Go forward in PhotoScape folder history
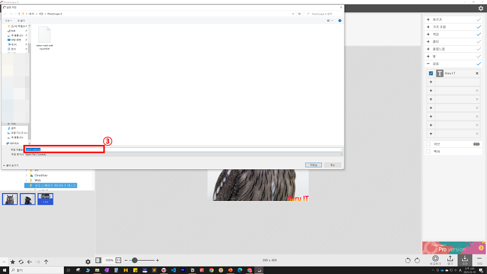487x274 pixels. (38, 262)
